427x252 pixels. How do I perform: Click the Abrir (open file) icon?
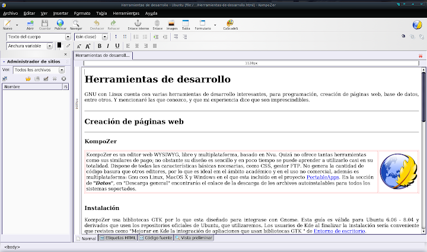(30, 23)
